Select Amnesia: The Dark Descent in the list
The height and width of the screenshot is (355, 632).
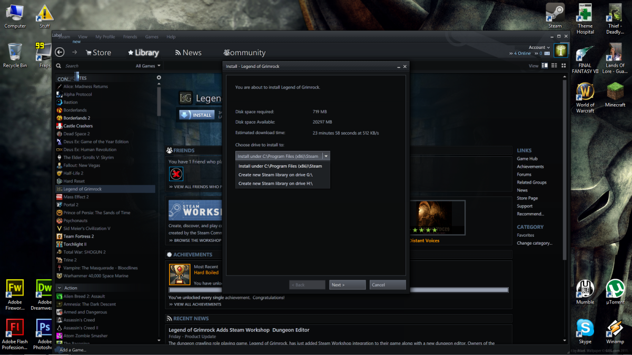click(105, 304)
